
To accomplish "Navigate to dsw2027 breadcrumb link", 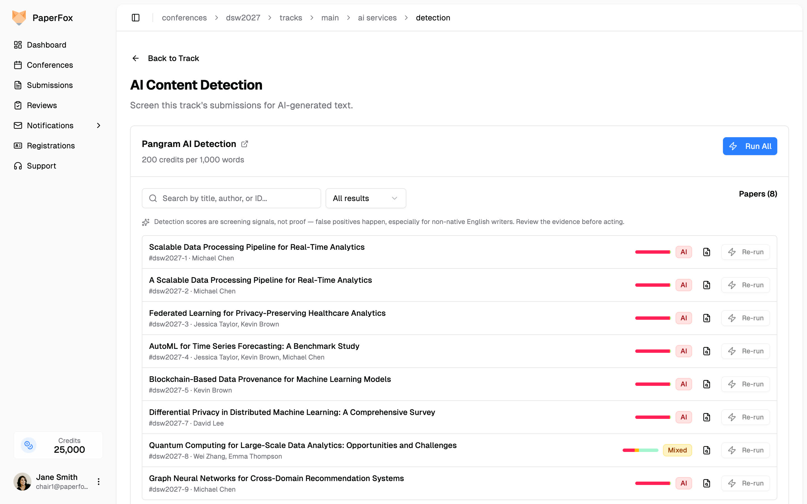I will (243, 18).
